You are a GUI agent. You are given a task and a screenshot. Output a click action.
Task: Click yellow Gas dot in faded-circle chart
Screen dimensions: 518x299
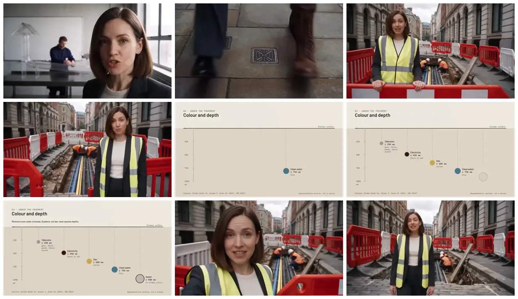pyautogui.click(x=432, y=163)
